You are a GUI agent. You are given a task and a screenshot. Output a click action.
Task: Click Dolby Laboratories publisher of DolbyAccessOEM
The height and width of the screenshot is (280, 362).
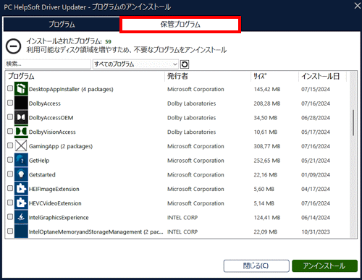pyautogui.click(x=191, y=118)
